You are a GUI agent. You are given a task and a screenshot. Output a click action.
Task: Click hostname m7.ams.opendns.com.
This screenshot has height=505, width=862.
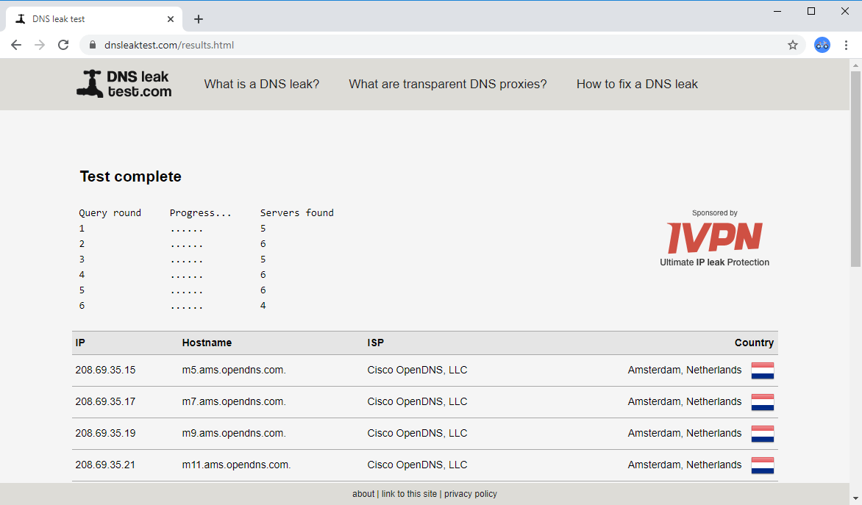234,401
